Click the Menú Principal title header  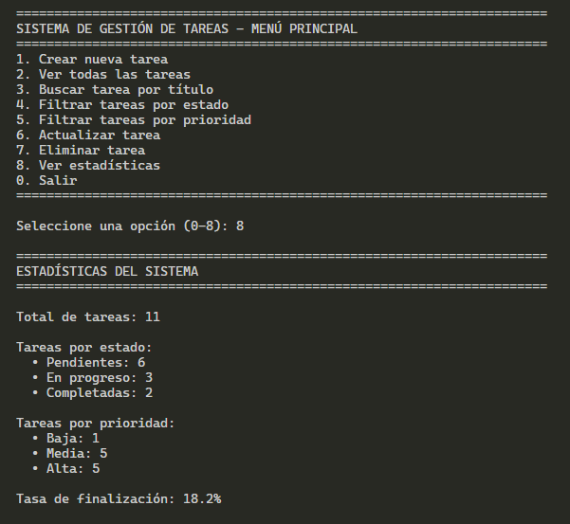coord(187,28)
